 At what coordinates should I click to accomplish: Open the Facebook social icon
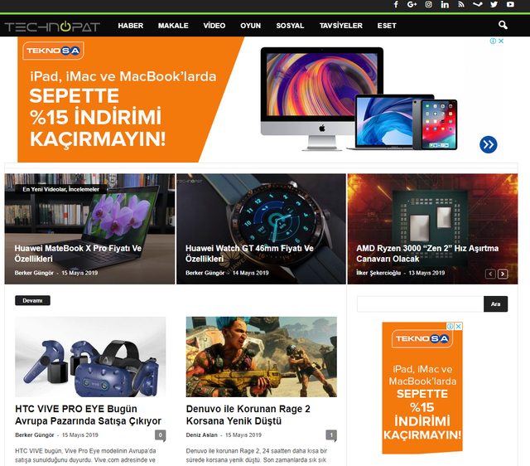(396, 4)
